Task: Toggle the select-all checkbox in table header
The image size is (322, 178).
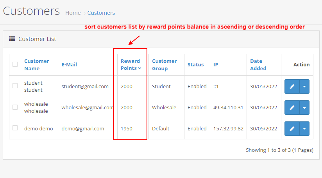Action: [15, 64]
